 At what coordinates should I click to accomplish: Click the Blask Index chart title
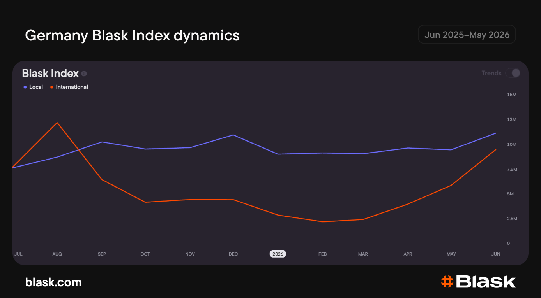click(50, 73)
